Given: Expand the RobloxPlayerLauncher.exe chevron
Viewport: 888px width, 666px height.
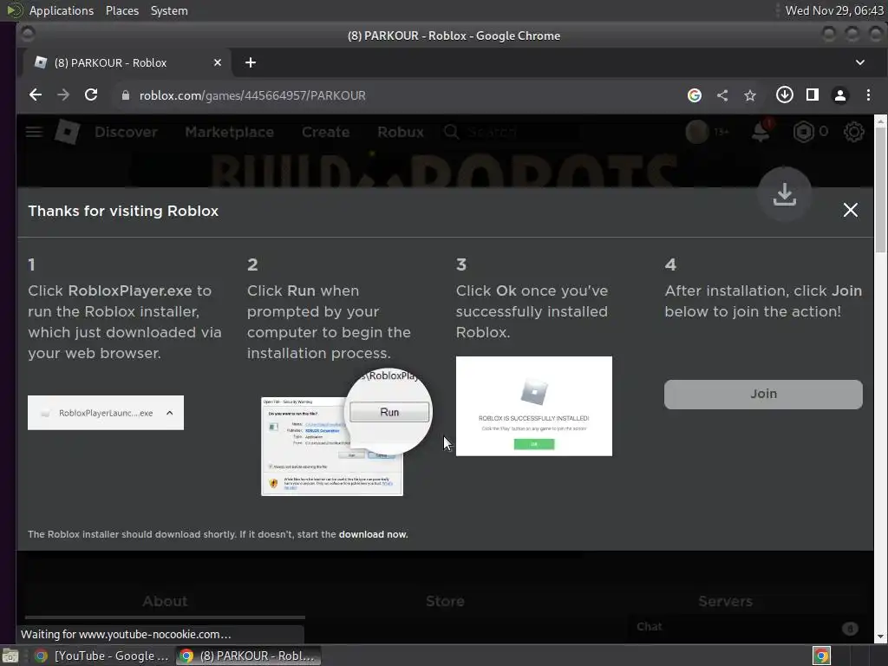Looking at the screenshot, I should point(169,413).
